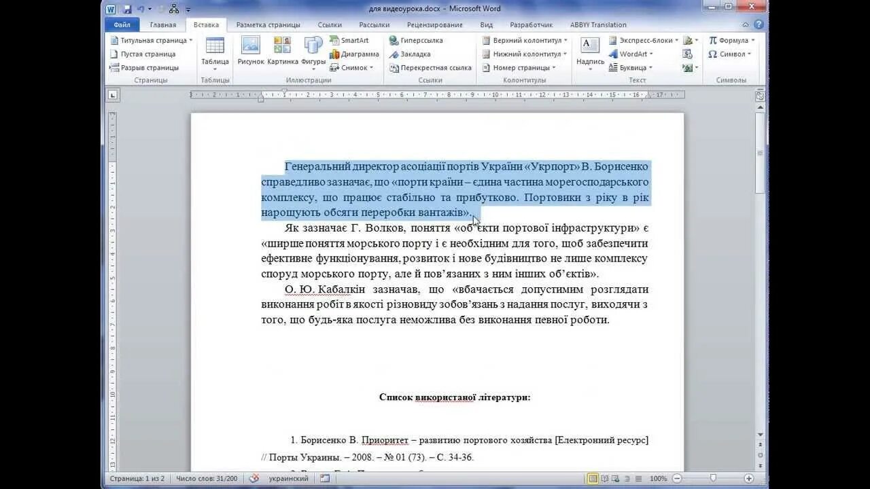The width and height of the screenshot is (870, 489).
Task: Change language украинский in status bar
Action: click(288, 478)
